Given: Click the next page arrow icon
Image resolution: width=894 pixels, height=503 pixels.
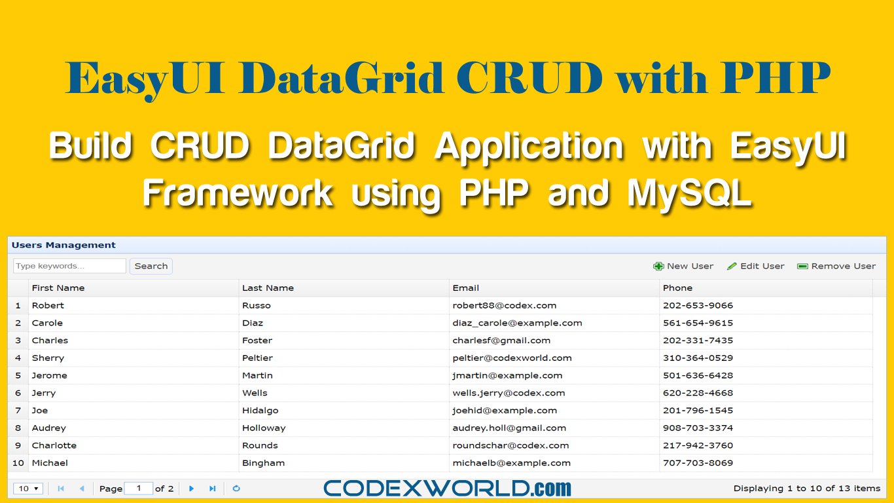Looking at the screenshot, I should (x=191, y=488).
